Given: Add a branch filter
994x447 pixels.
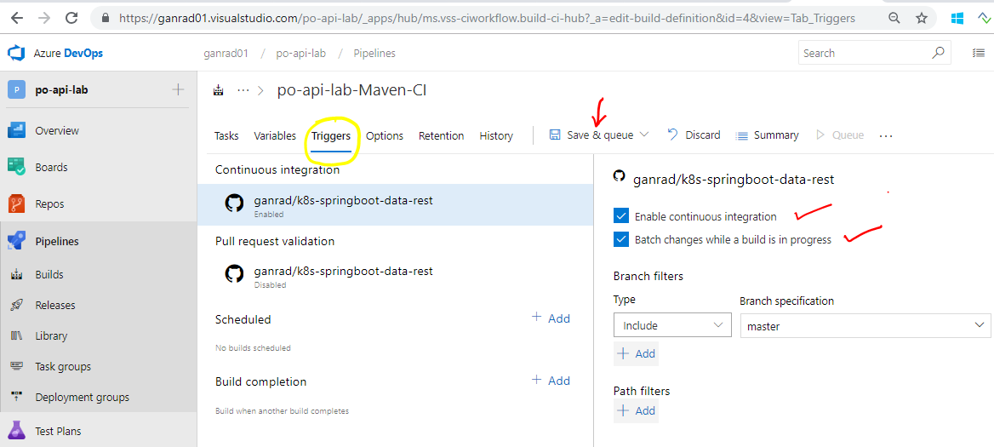Looking at the screenshot, I should 636,353.
